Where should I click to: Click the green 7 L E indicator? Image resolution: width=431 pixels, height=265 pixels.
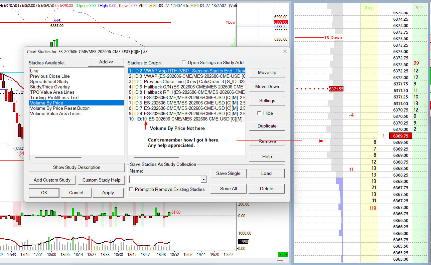tap(284, 255)
